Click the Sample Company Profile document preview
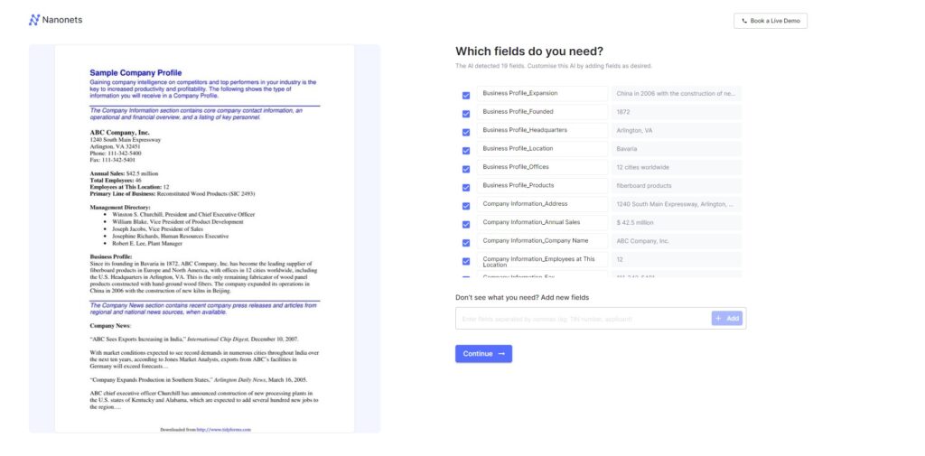 coord(205,239)
